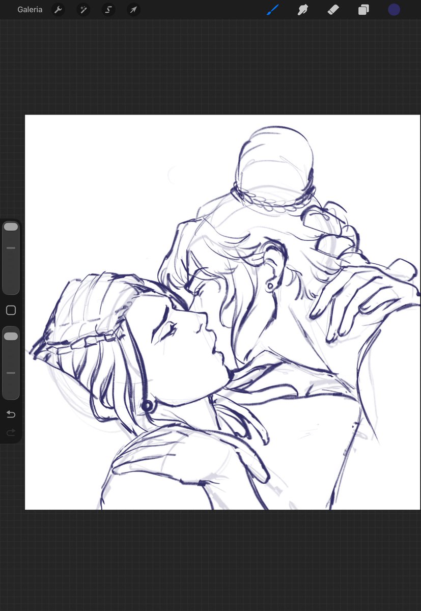Activate the Selection tool
The height and width of the screenshot is (611, 421).
(108, 10)
